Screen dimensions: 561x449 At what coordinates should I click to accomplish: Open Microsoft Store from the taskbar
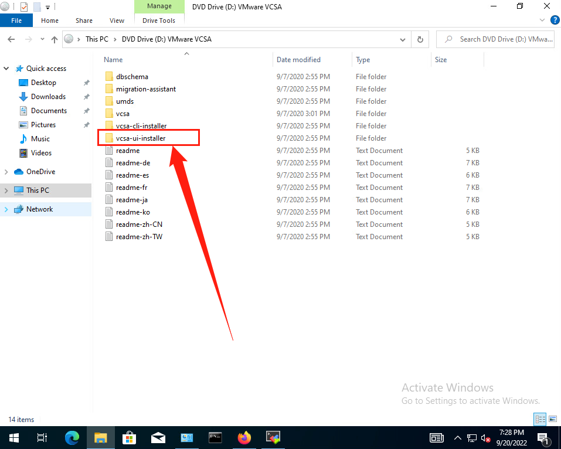(x=129, y=437)
